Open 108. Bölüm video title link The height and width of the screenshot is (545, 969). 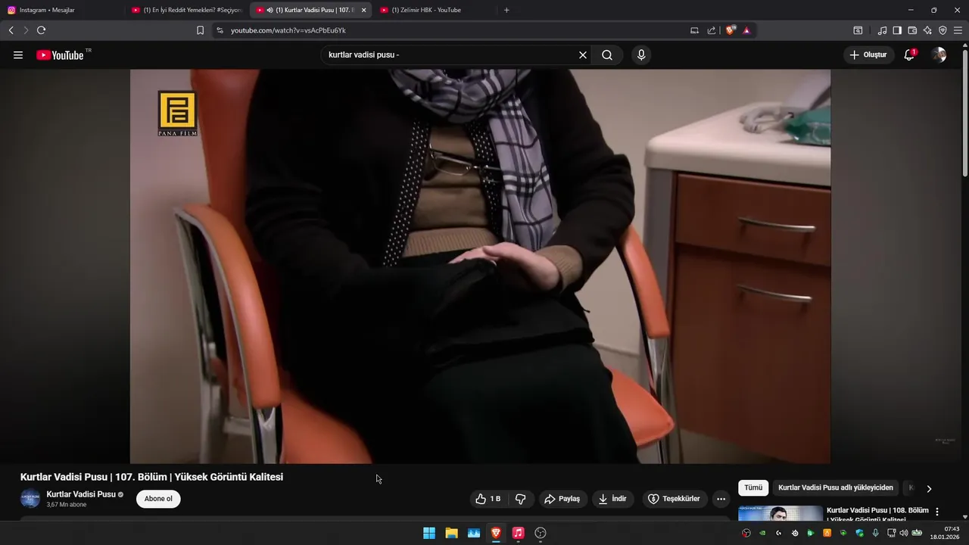[877, 514]
